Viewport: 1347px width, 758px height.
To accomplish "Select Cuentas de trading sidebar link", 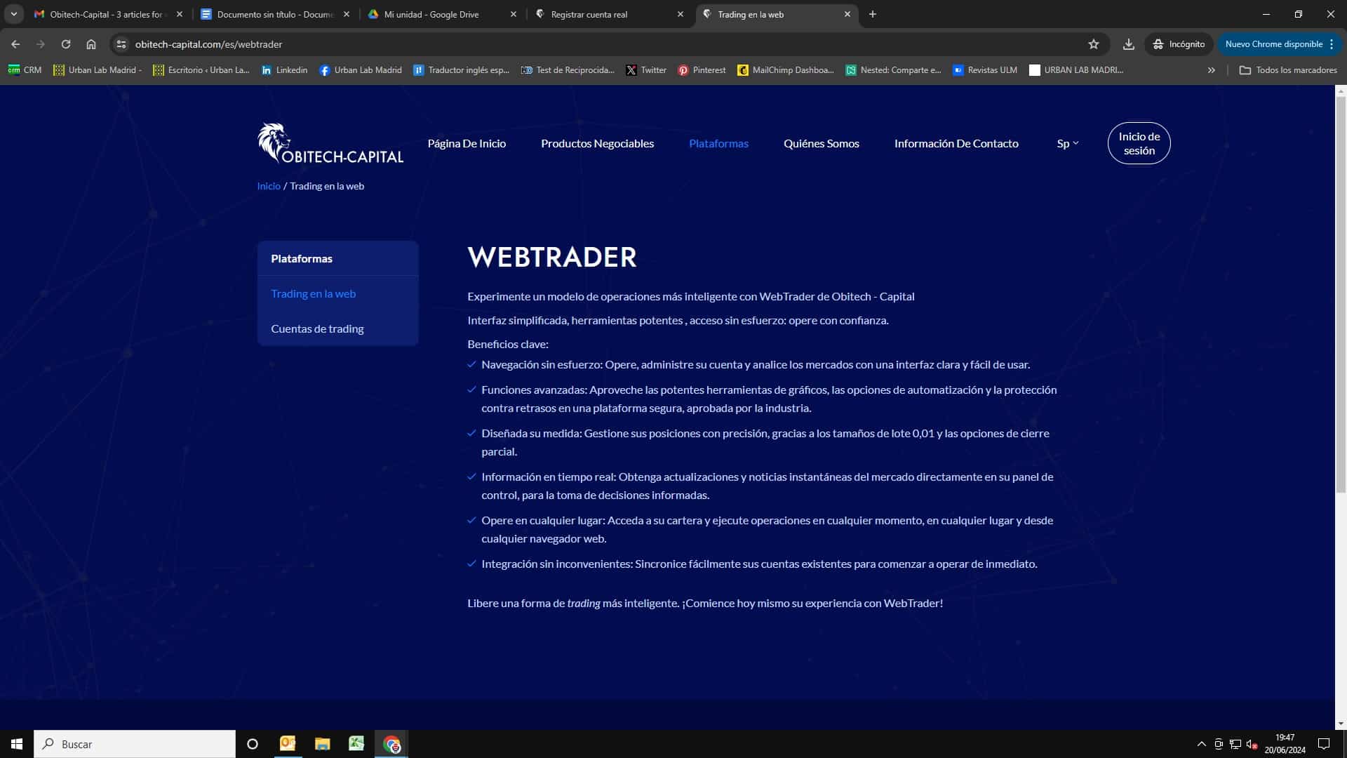I will pyautogui.click(x=317, y=328).
